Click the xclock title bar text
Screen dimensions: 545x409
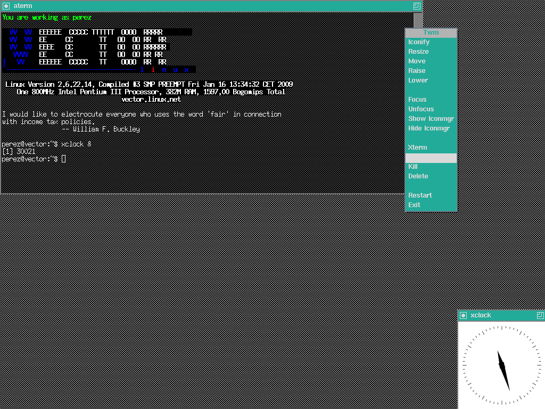click(481, 315)
